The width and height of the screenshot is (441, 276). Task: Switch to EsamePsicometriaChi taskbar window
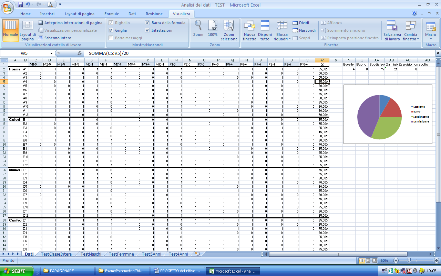point(123,271)
